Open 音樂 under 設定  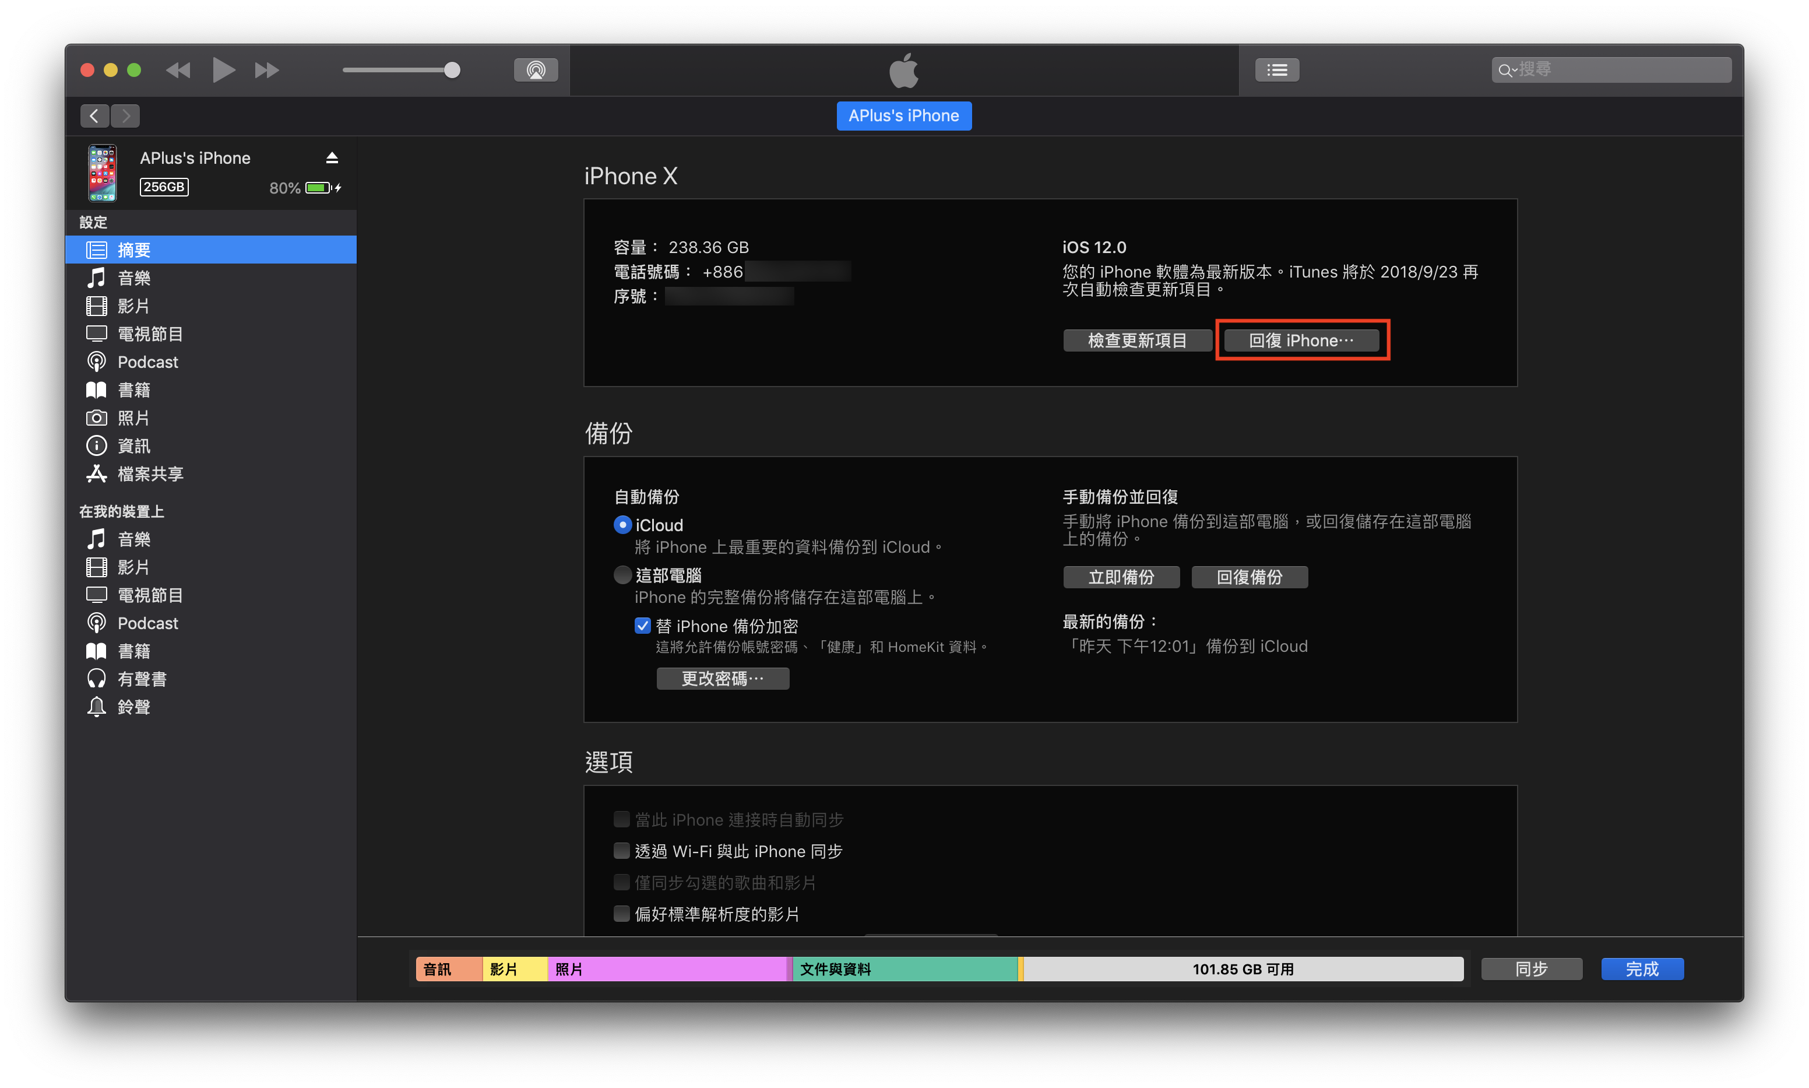[211, 278]
